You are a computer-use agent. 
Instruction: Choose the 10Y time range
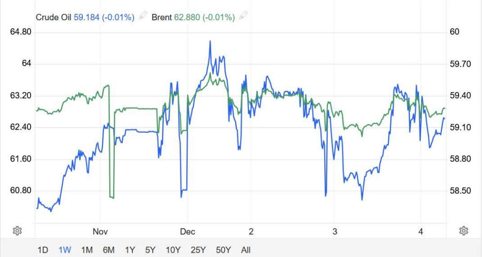click(x=173, y=249)
